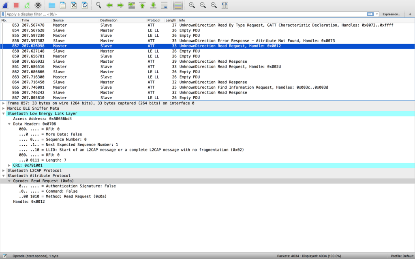
Task: Open capture file properties status icon
Action: click(x=5, y=256)
